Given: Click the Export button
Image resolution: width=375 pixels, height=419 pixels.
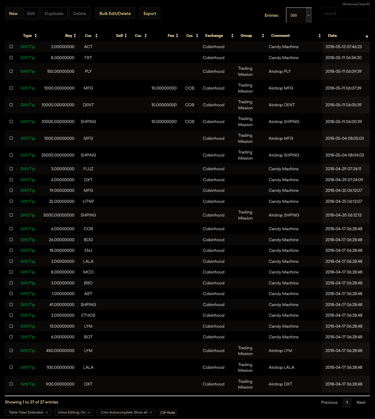Looking at the screenshot, I should pyautogui.click(x=150, y=13).
